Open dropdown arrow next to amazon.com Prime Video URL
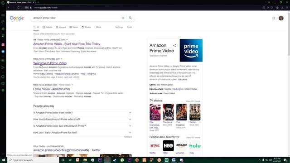The image size is (290, 163). 72,85
